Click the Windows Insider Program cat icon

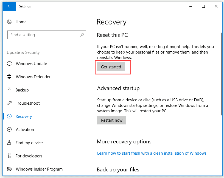(9, 169)
